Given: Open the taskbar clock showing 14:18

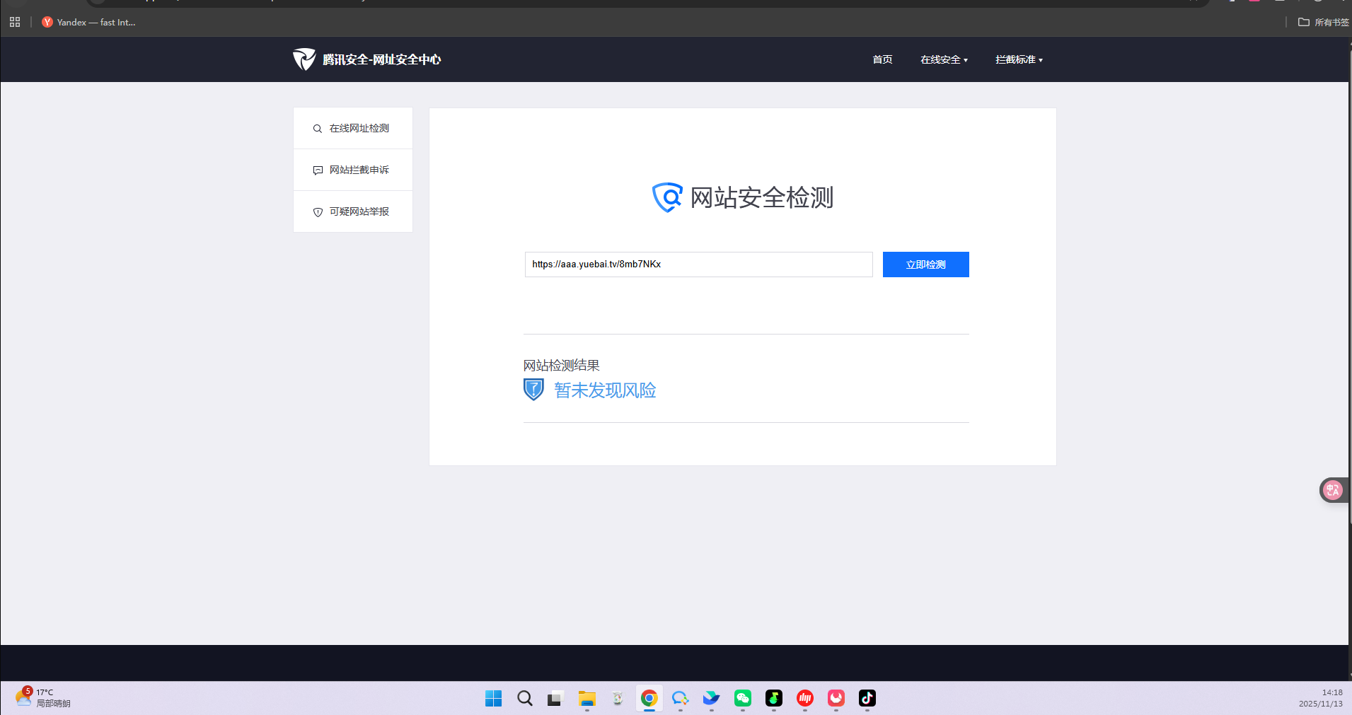Looking at the screenshot, I should point(1320,698).
